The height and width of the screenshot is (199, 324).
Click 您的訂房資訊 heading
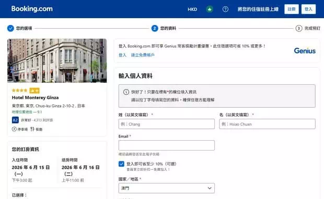[25, 150]
